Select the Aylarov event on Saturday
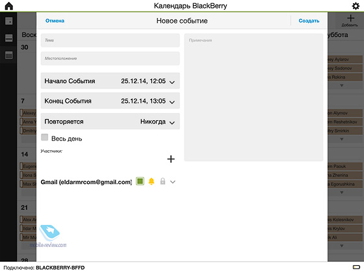Screen dimensions: 364x273 [x=345, y=59]
